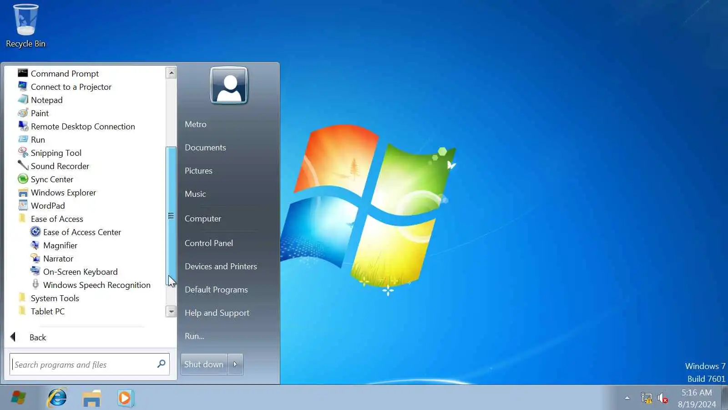Open Control Panel from the Start menu
728x410 pixels.
(x=209, y=243)
